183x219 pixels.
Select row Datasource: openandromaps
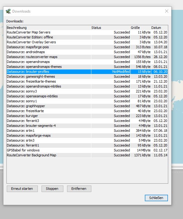87,62
